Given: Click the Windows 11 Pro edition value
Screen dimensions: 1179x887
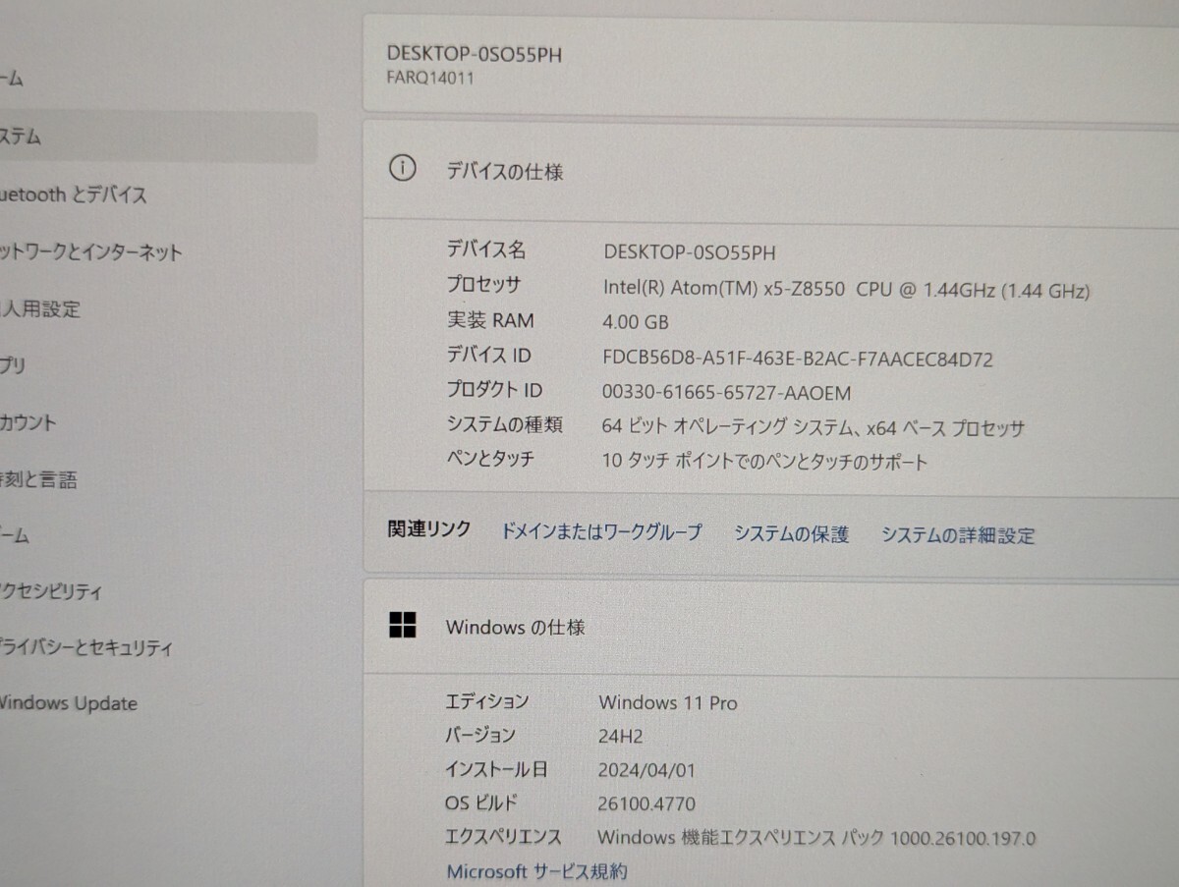Looking at the screenshot, I should [668, 702].
